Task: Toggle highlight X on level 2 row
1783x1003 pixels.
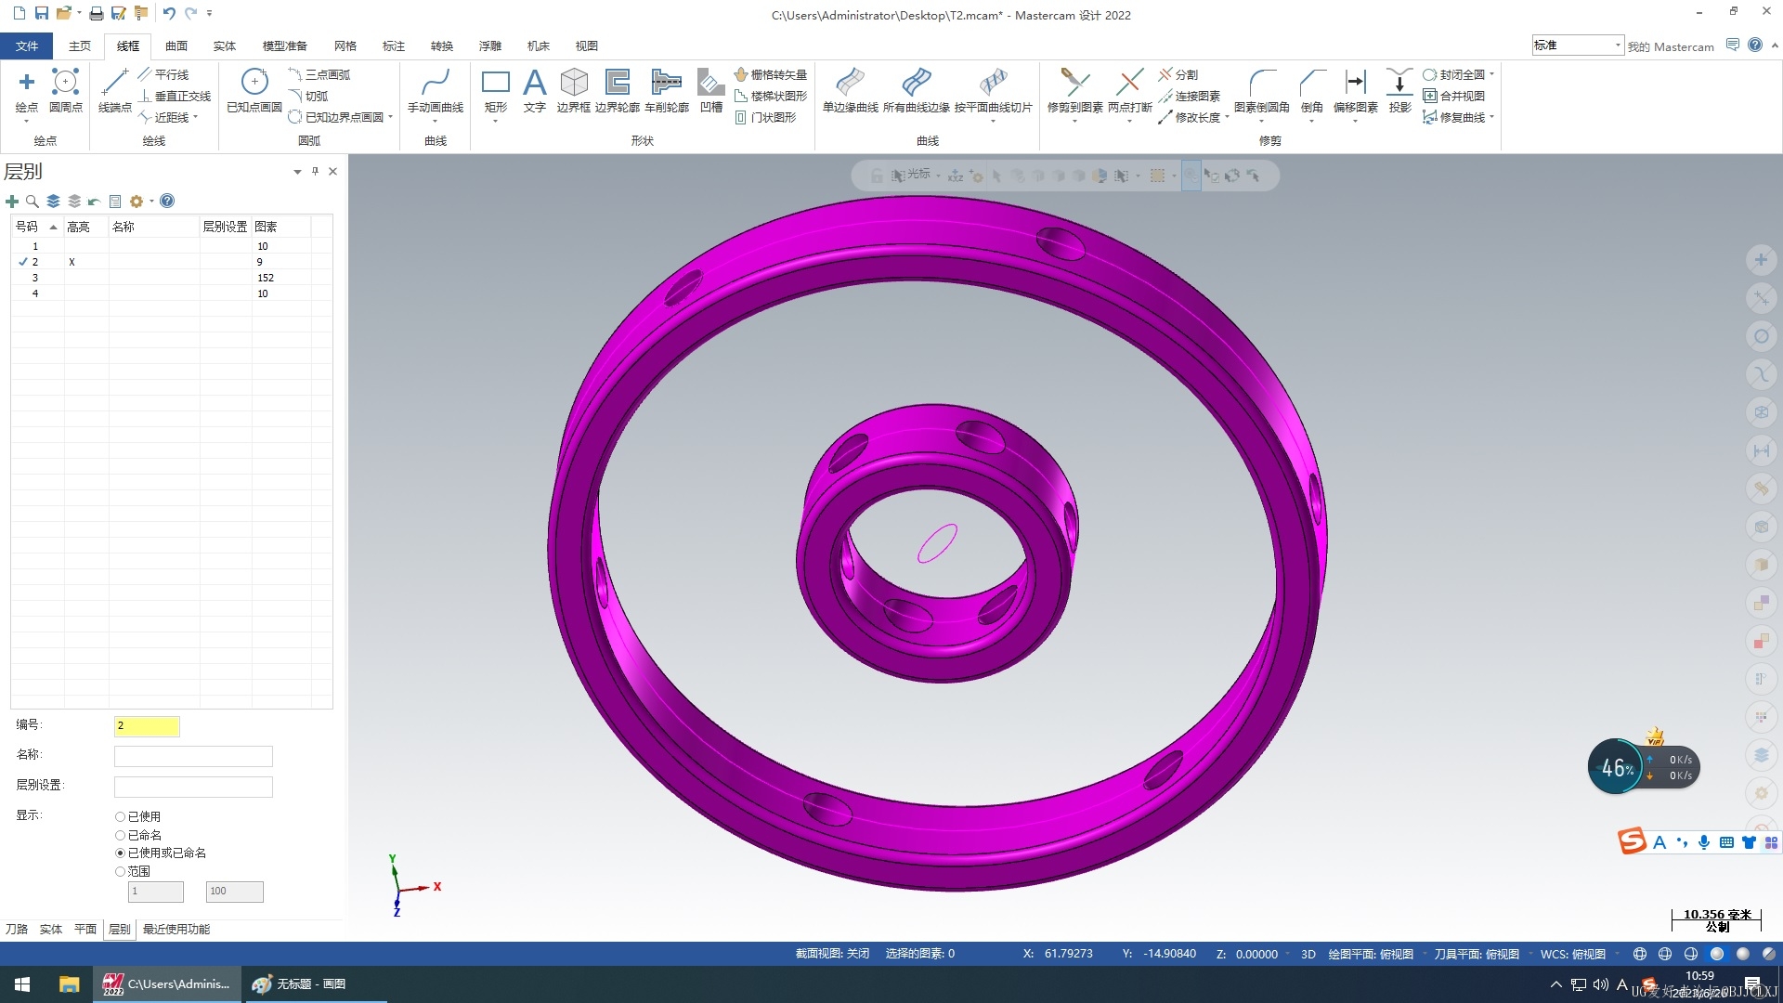Action: [x=72, y=263]
